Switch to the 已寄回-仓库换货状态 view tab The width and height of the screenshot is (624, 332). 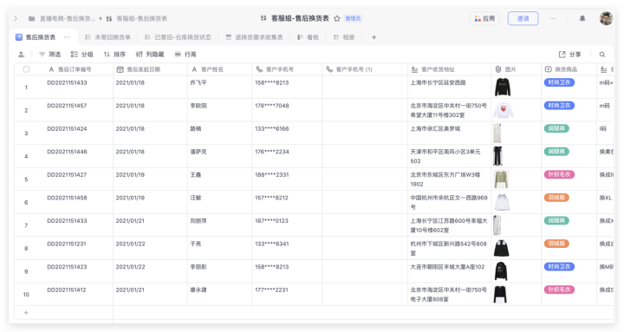coord(178,37)
